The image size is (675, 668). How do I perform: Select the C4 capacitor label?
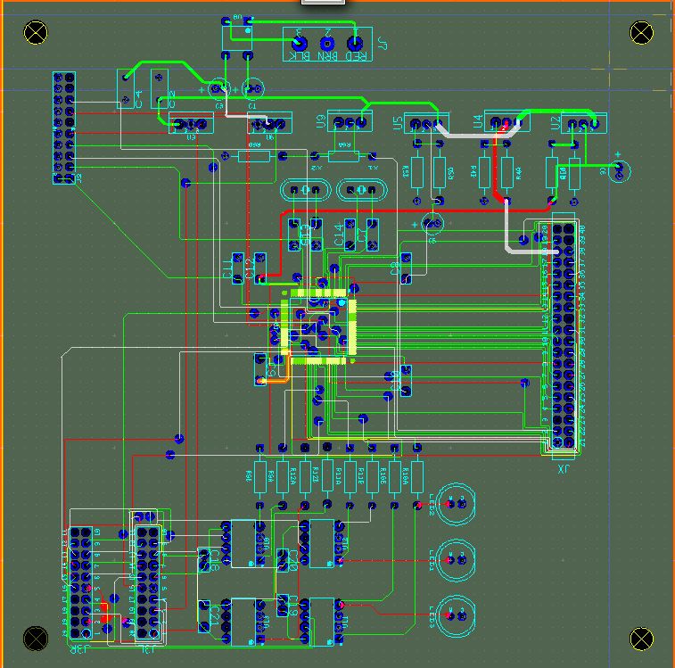138,100
